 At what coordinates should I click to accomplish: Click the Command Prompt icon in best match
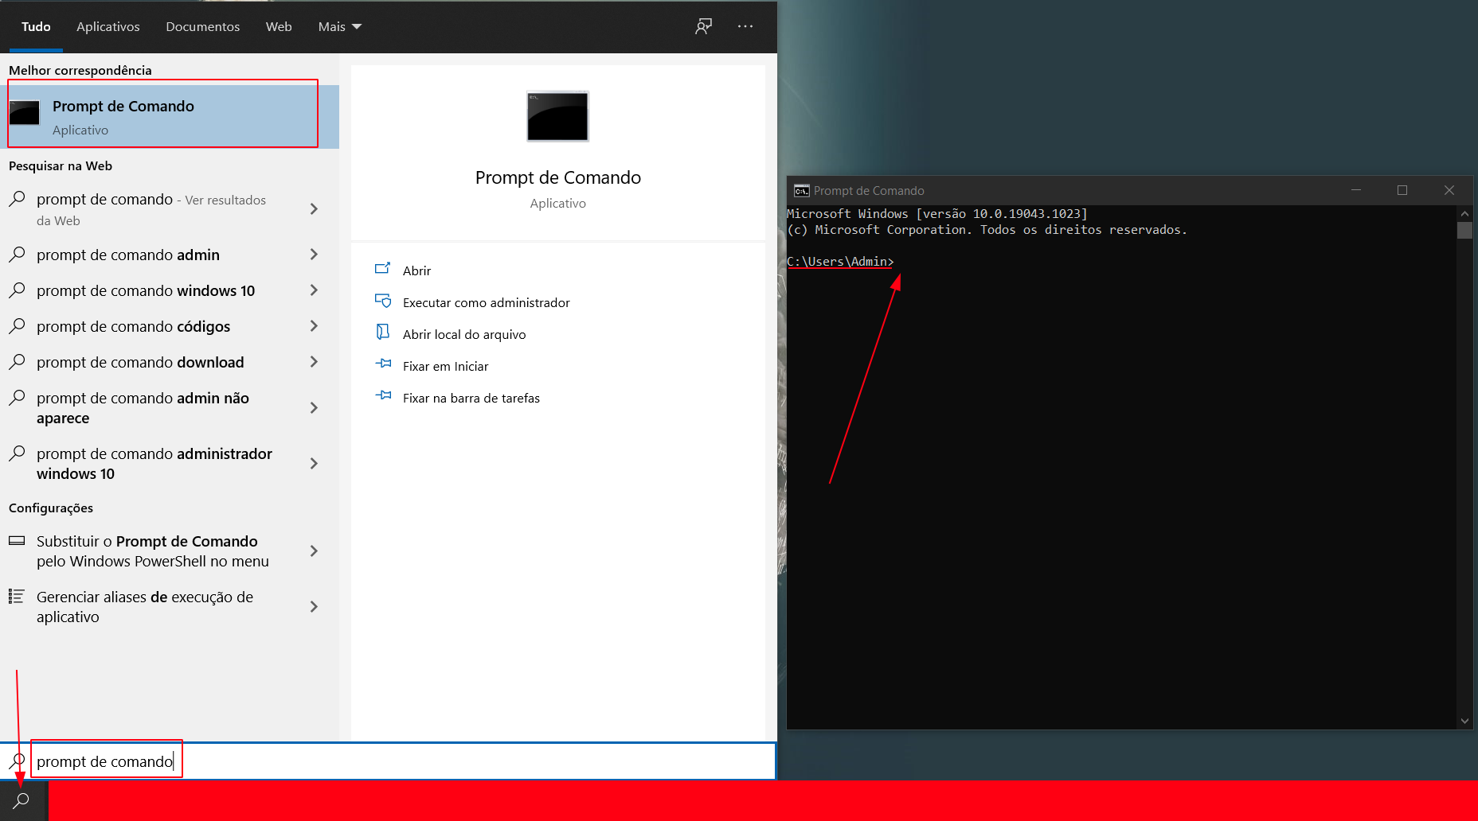coord(25,113)
